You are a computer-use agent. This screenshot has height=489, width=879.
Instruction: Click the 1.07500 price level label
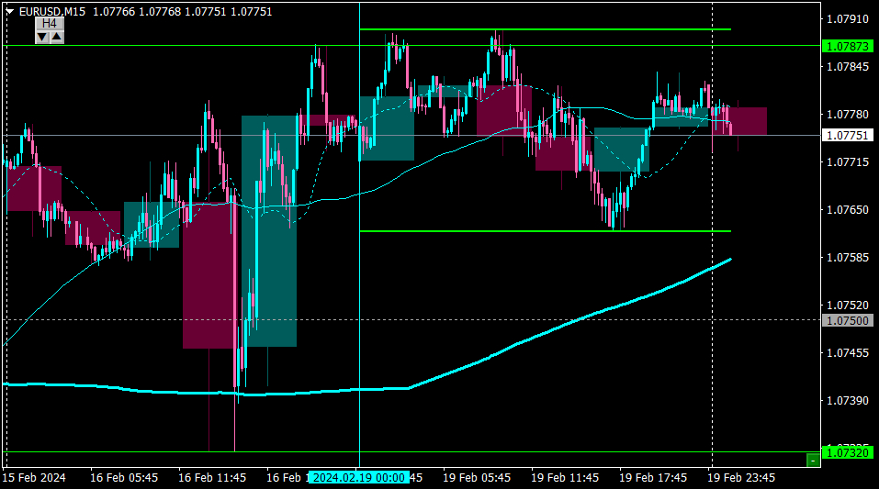click(x=848, y=320)
